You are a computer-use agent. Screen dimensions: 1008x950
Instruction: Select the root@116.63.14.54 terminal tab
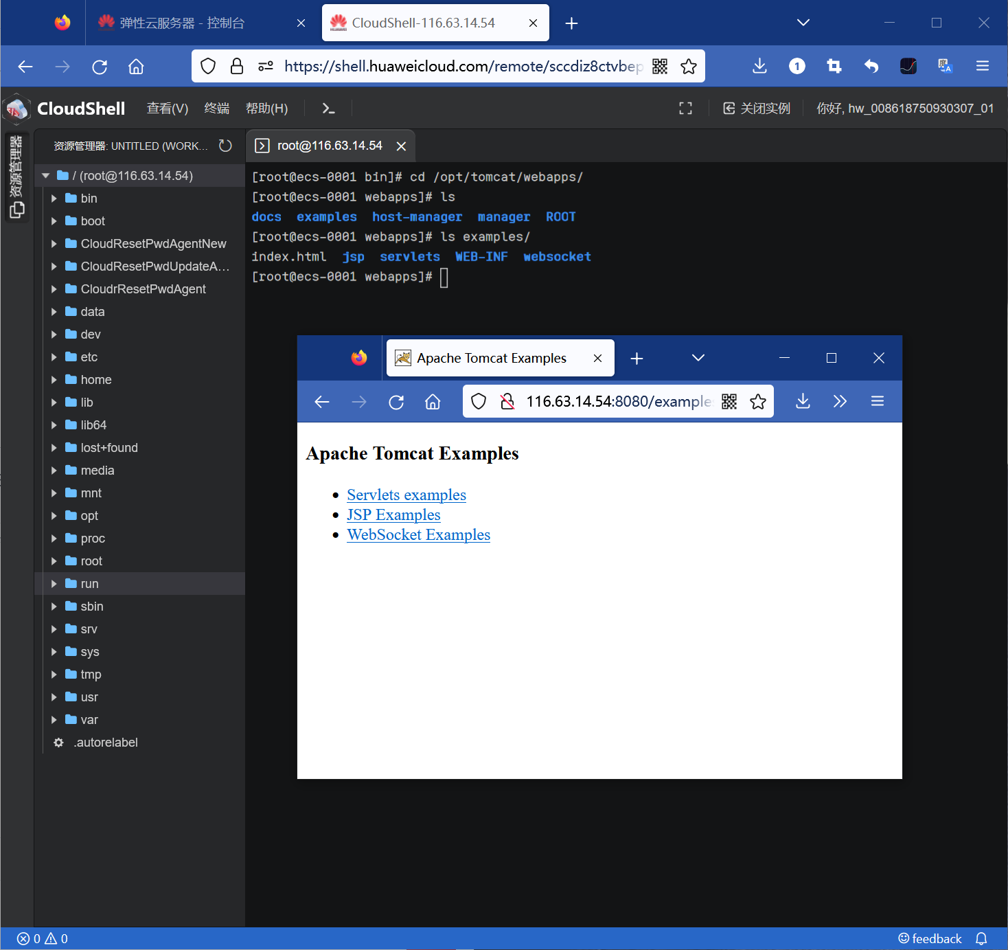[330, 146]
